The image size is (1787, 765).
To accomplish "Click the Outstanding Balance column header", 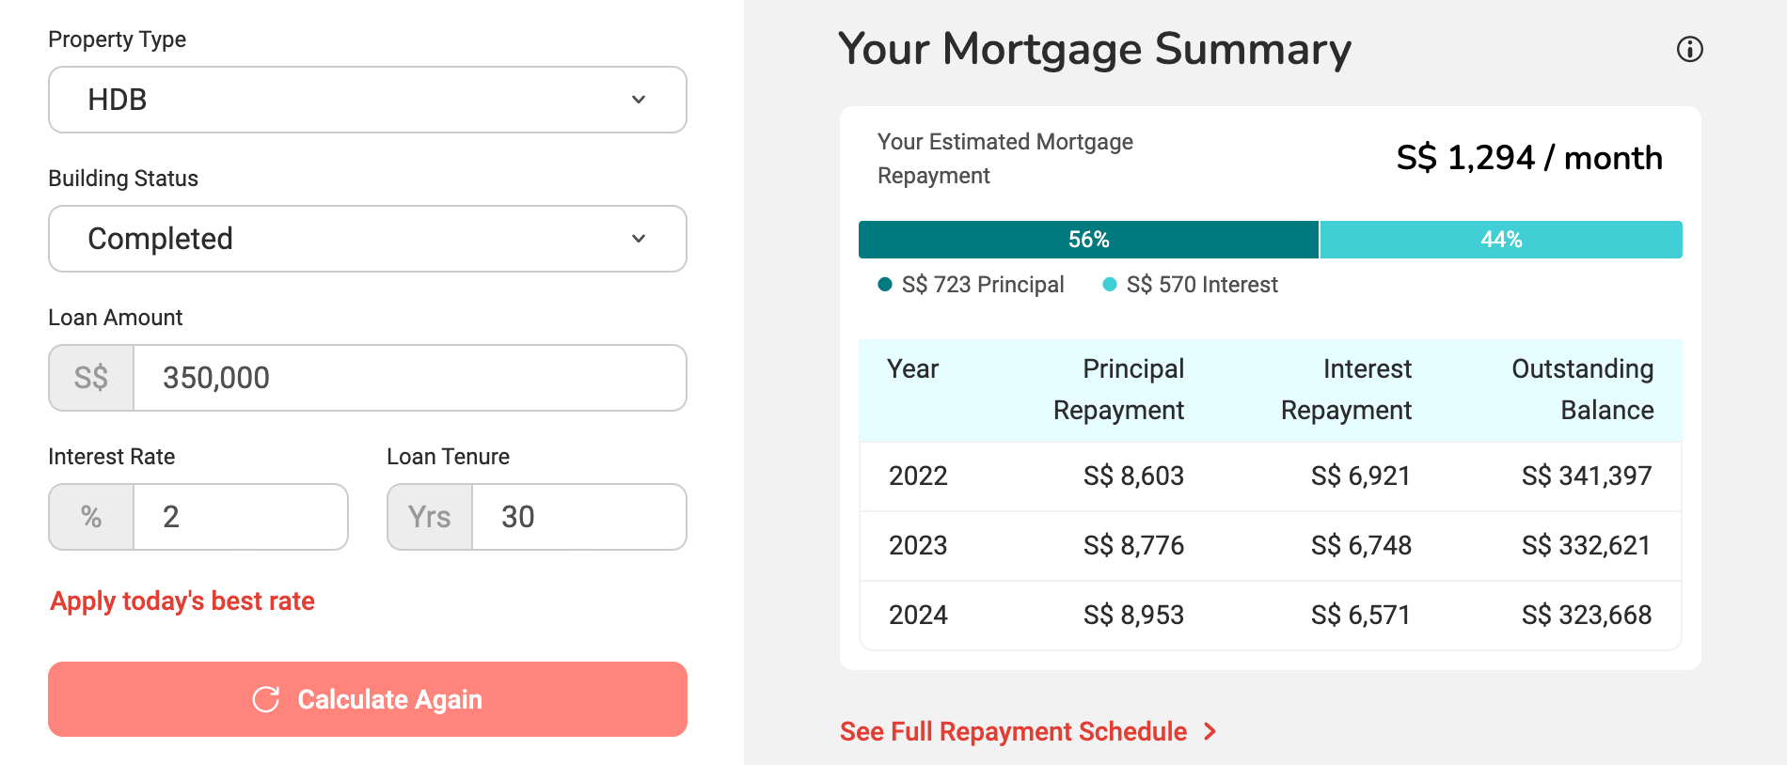I will click(1582, 389).
